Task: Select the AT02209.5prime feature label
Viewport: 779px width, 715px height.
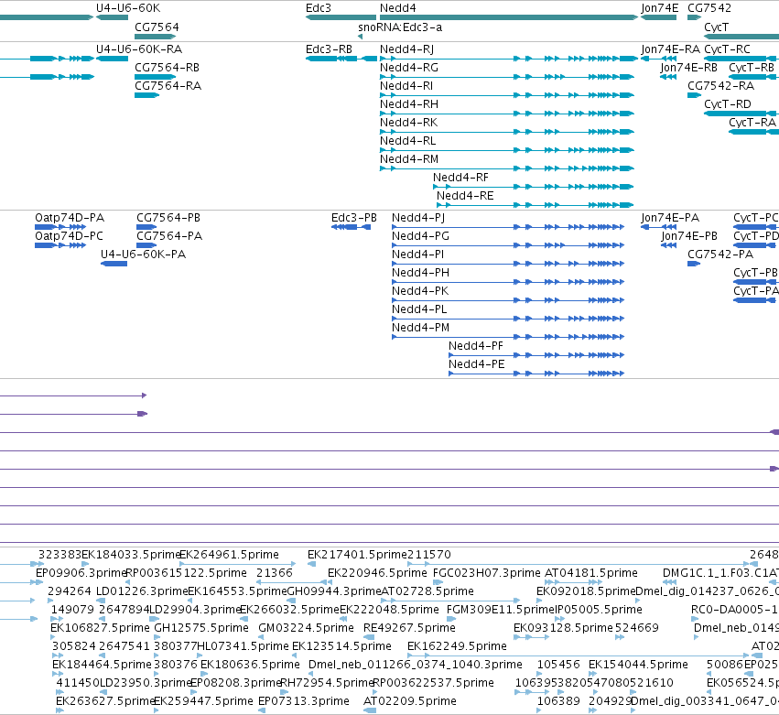Action: [410, 701]
